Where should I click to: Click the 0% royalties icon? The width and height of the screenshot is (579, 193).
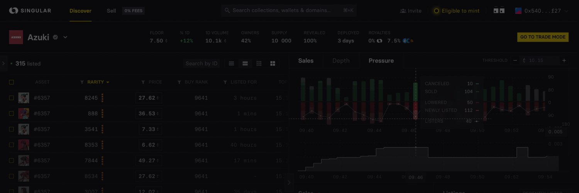pyautogui.click(x=379, y=41)
